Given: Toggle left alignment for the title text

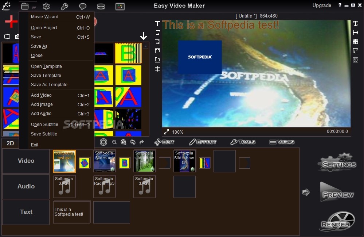Looking at the screenshot, I should point(157,32).
